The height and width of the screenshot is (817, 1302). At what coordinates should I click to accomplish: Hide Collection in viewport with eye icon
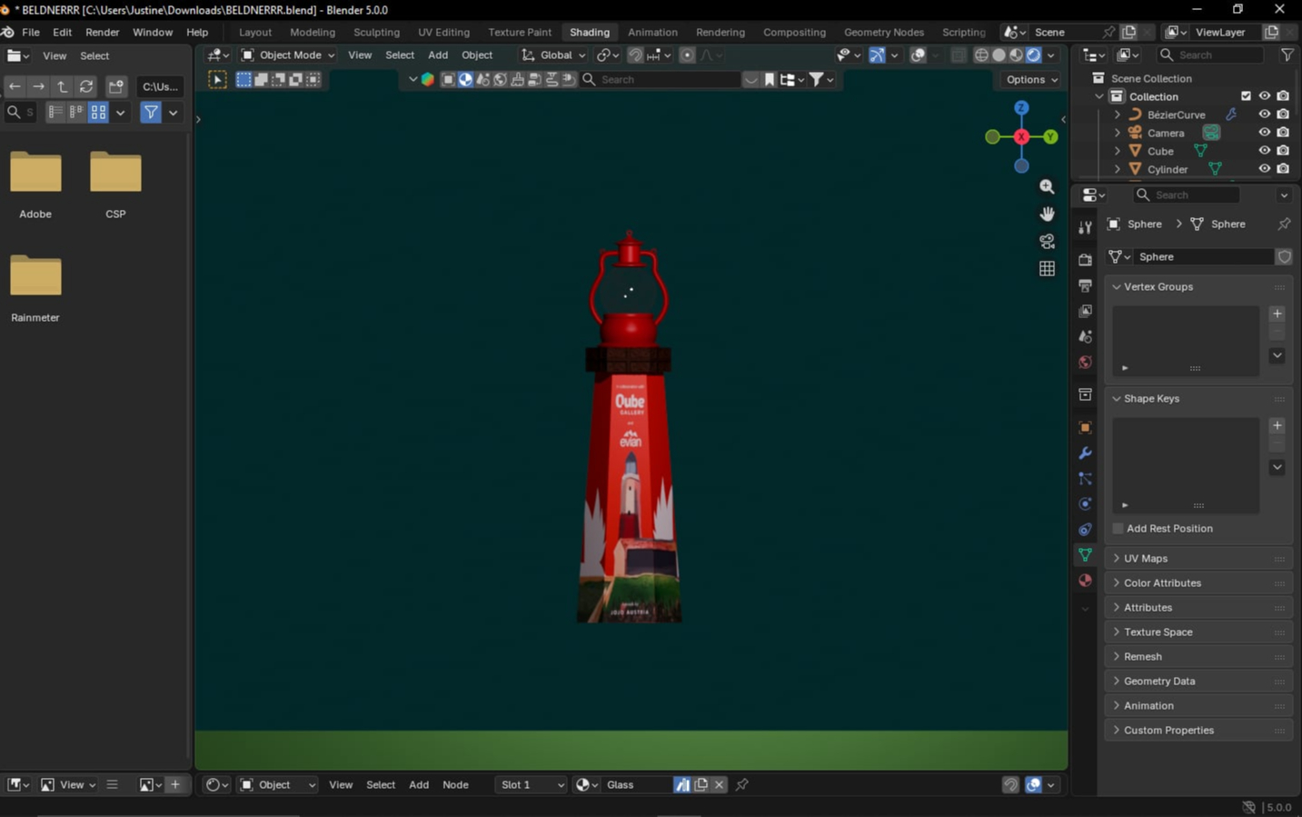[x=1264, y=96]
